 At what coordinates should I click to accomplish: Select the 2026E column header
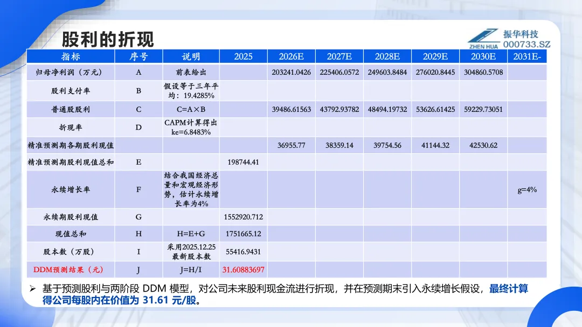pyautogui.click(x=292, y=56)
